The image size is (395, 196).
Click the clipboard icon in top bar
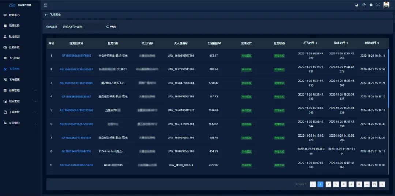pos(371,5)
